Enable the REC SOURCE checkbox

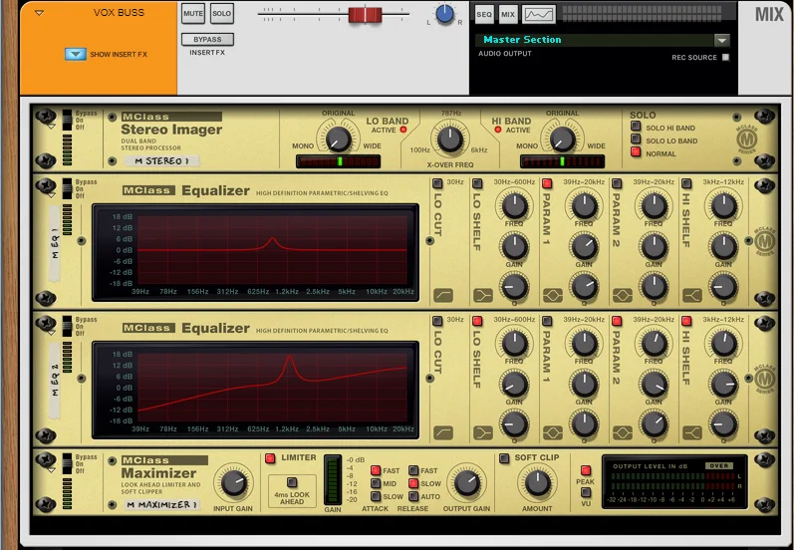click(725, 58)
